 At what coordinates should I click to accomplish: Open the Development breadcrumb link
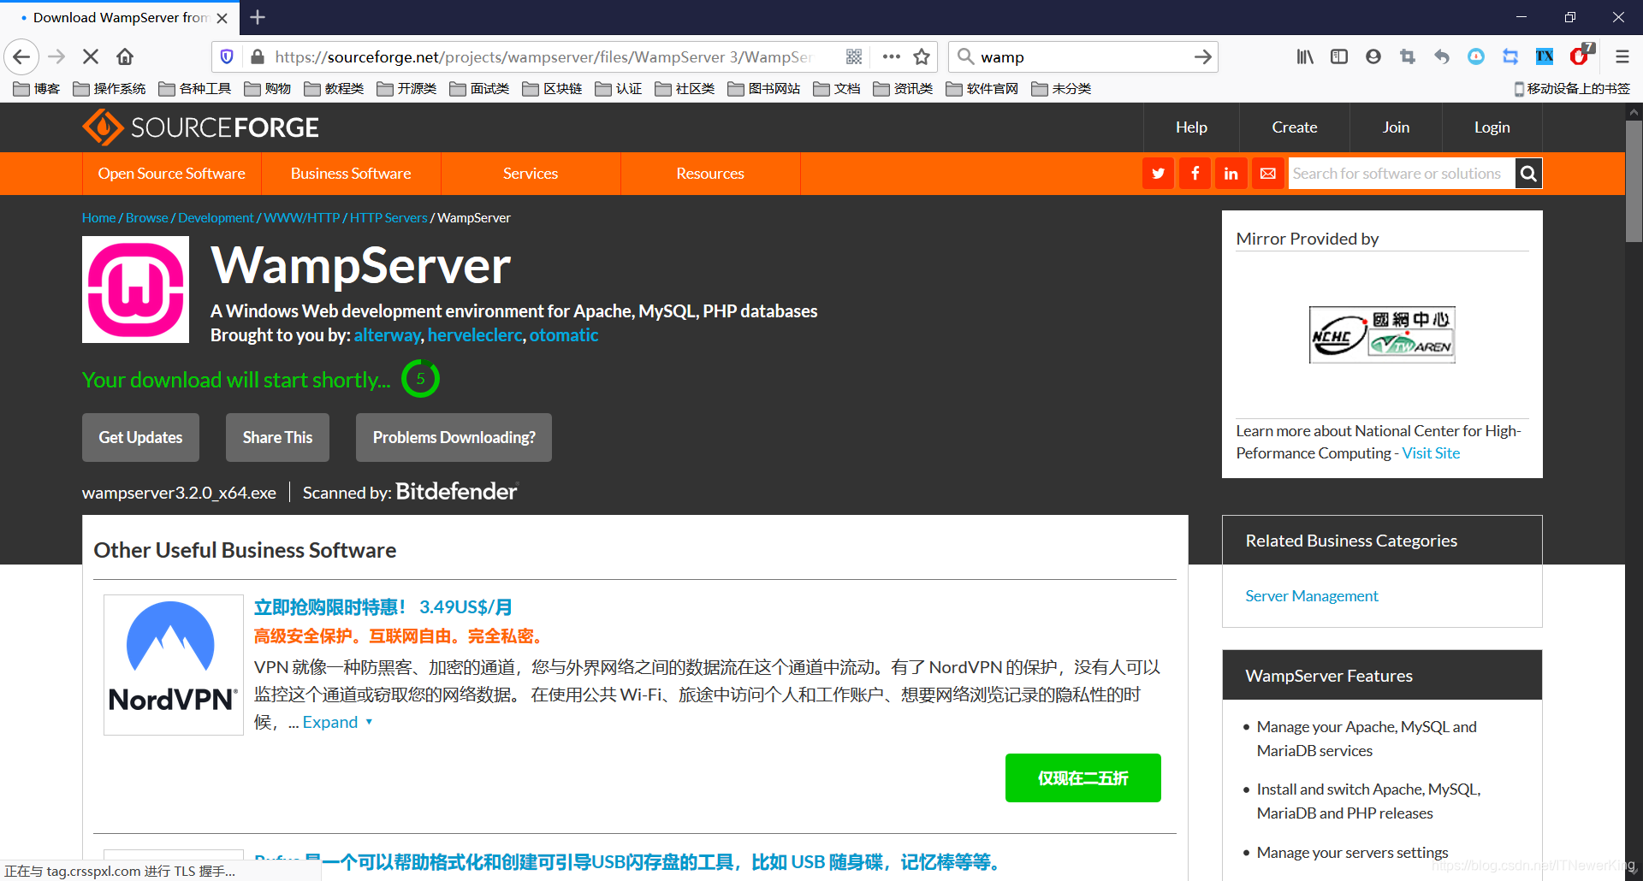(x=216, y=218)
